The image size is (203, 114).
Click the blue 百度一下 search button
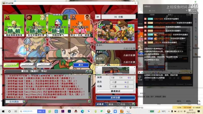[41, 111]
